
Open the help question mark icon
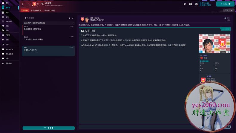(191, 4)
